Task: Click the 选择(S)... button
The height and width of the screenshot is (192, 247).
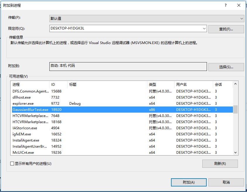Action: [226, 67]
